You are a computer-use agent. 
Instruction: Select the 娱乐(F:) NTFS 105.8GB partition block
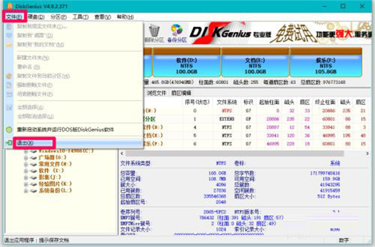tap(326, 62)
